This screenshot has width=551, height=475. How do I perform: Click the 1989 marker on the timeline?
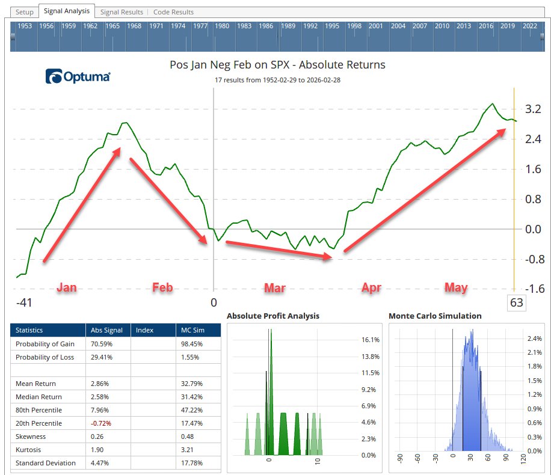[288, 26]
